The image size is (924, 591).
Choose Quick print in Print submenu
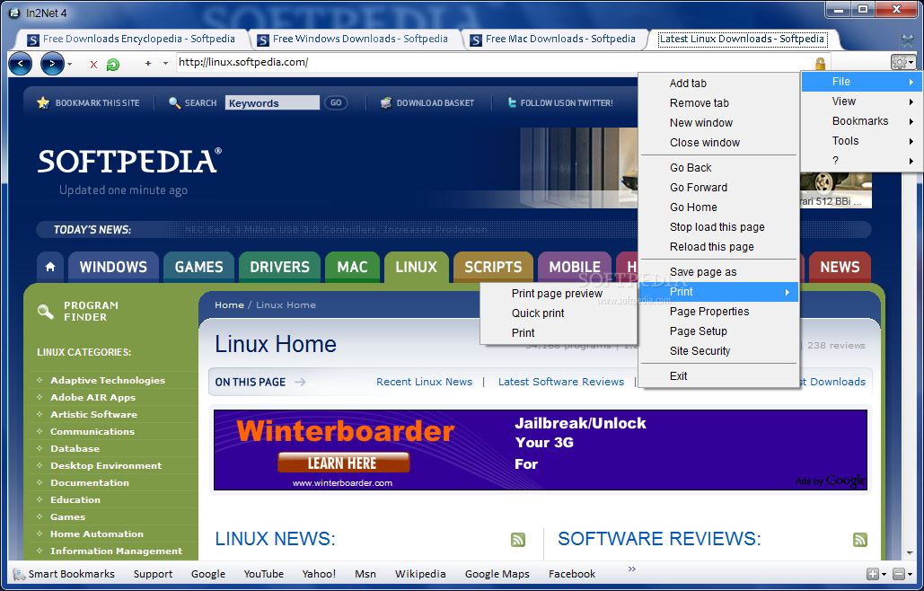click(557, 313)
